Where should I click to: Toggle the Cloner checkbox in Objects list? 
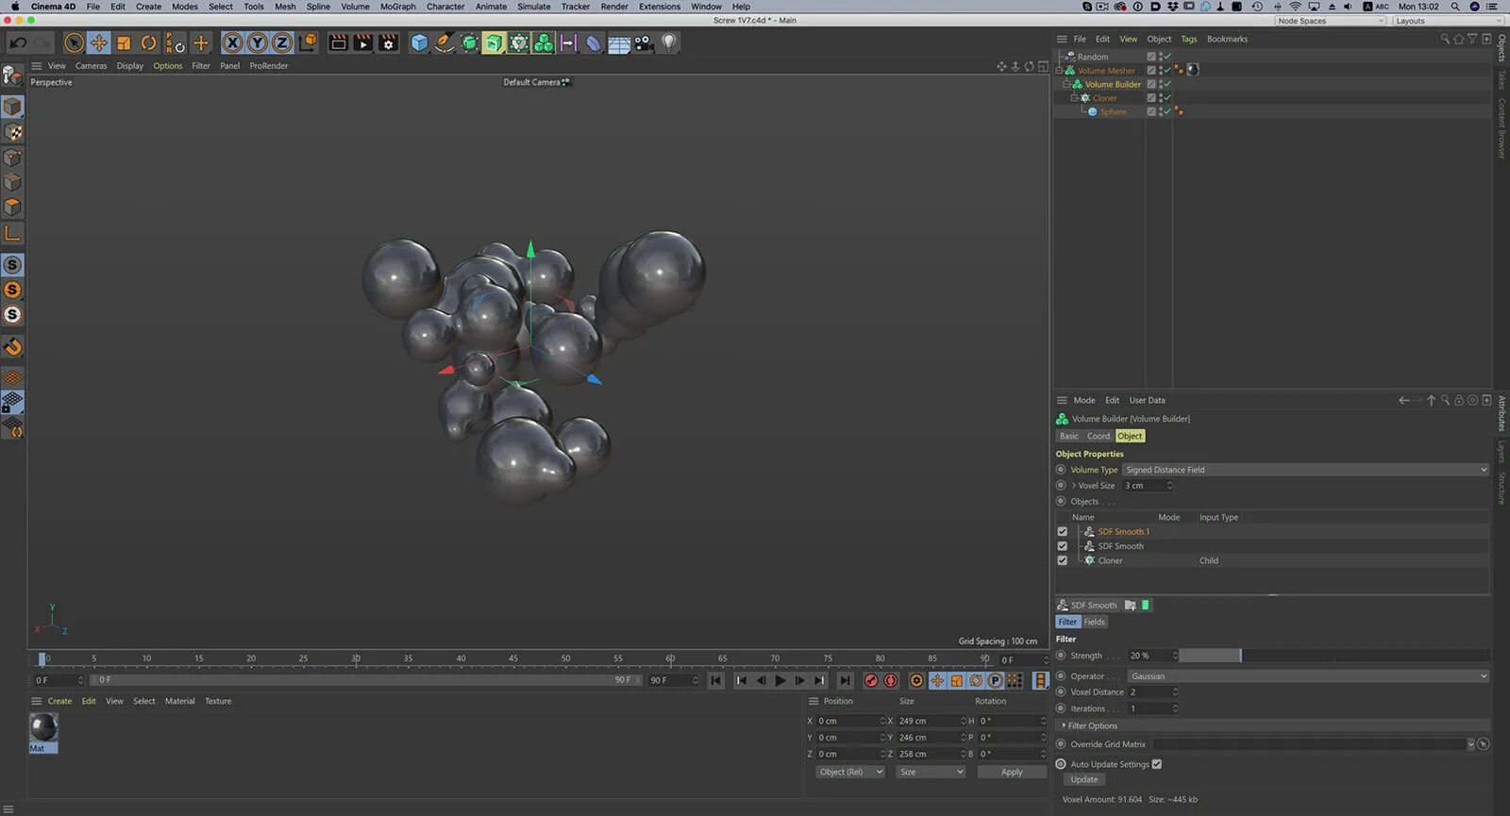pyautogui.click(x=1063, y=560)
